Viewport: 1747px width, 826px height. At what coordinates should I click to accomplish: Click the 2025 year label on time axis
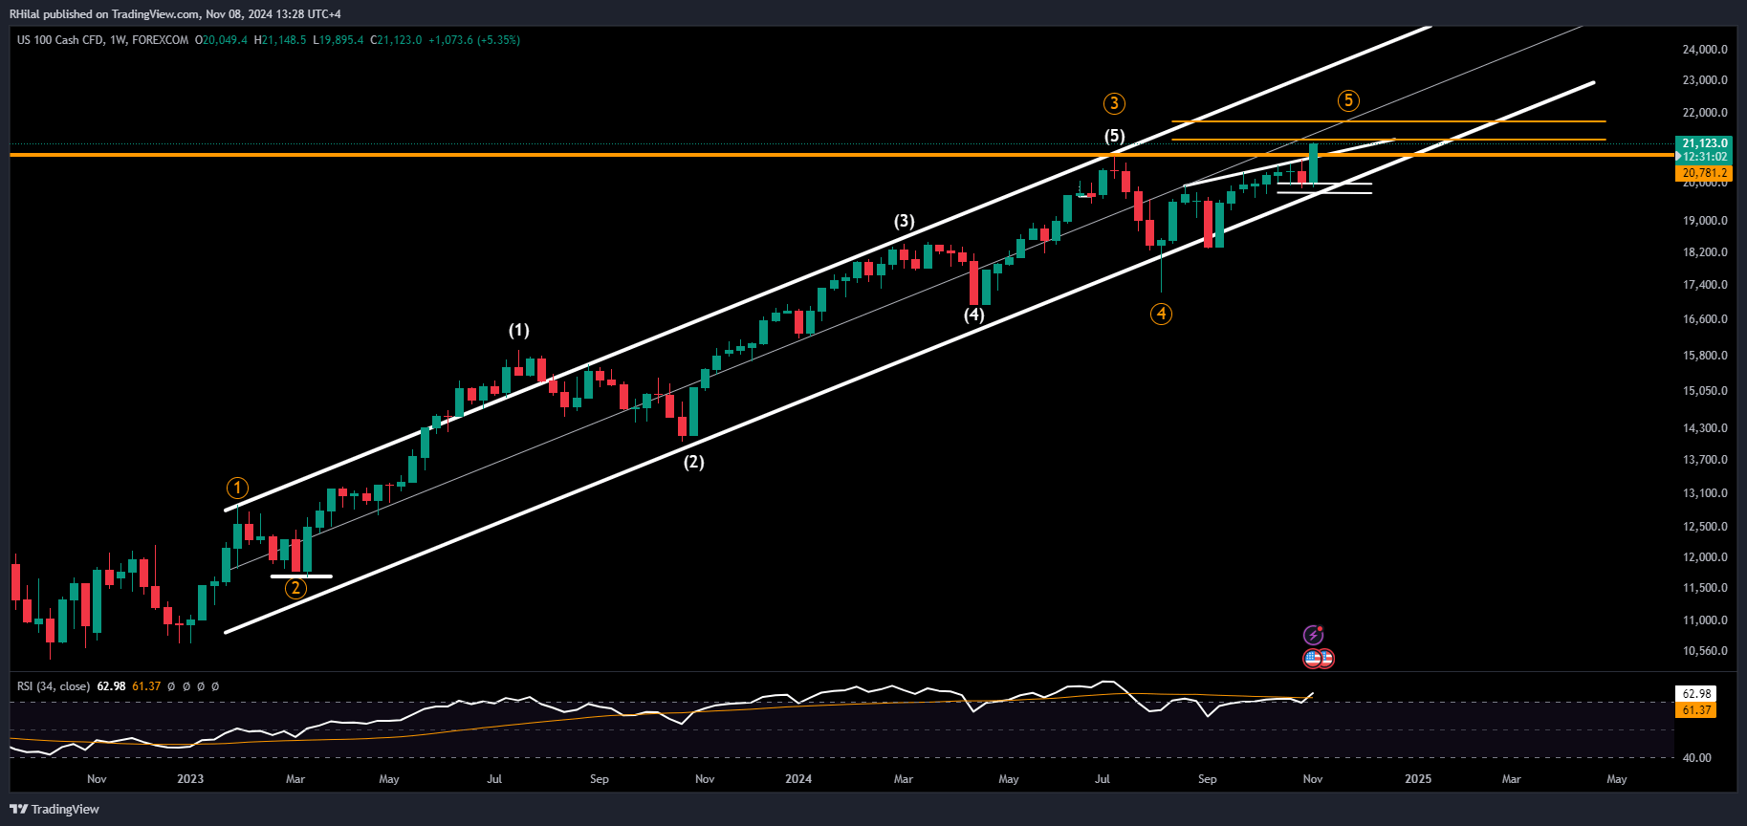pyautogui.click(x=1418, y=779)
